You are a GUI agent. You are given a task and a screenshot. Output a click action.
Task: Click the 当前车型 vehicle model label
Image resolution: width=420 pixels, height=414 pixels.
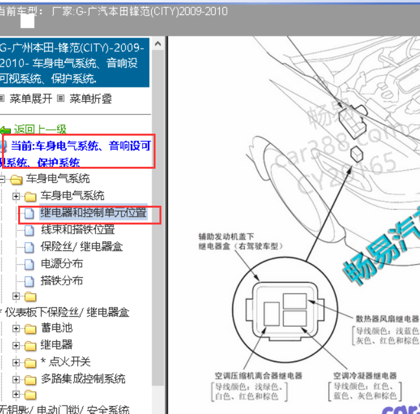[21, 11]
